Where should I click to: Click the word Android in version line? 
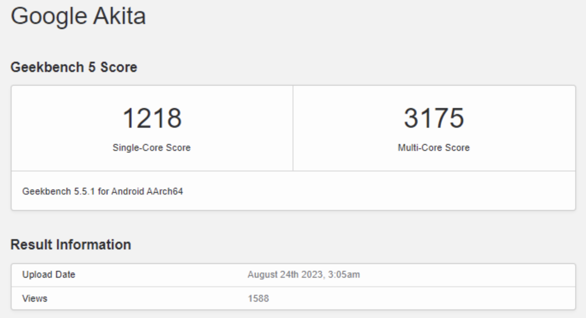pos(128,192)
